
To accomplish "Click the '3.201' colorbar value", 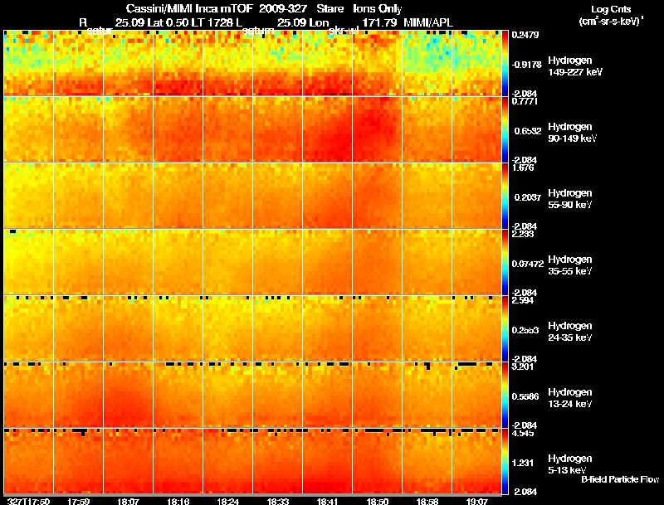I will pos(523,367).
